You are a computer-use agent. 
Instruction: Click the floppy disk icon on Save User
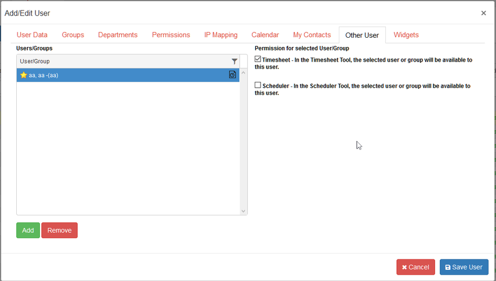pos(448,268)
